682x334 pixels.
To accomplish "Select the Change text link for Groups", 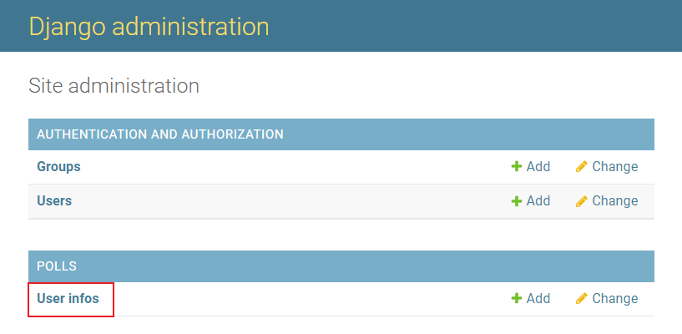I will pos(615,166).
